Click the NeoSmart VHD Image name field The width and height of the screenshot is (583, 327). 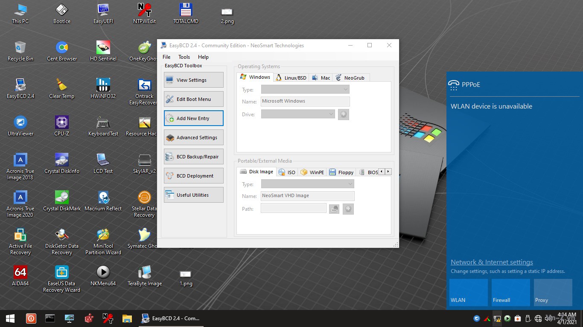307,196
